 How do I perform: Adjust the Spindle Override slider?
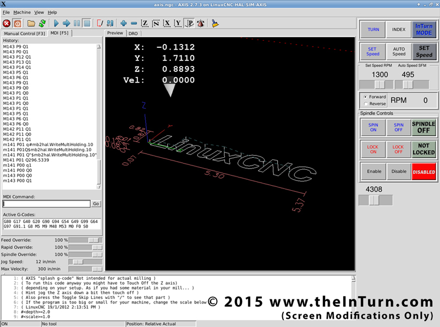85,254
